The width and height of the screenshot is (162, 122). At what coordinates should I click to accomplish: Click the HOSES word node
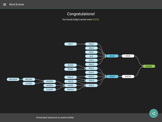(50, 85)
